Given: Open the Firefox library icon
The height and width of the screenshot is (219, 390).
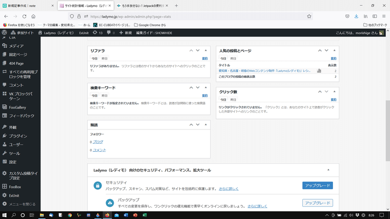Looking at the screenshot, I should tap(365, 17).
